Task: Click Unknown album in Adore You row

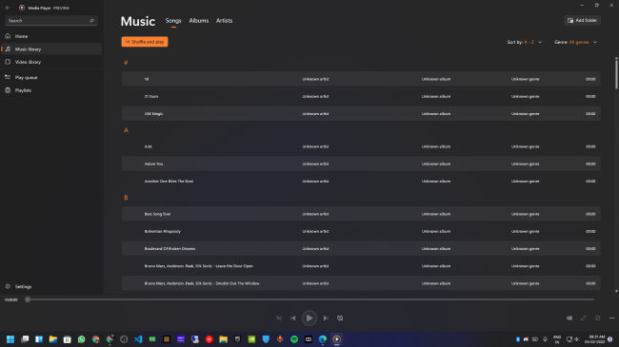Action: click(x=436, y=164)
